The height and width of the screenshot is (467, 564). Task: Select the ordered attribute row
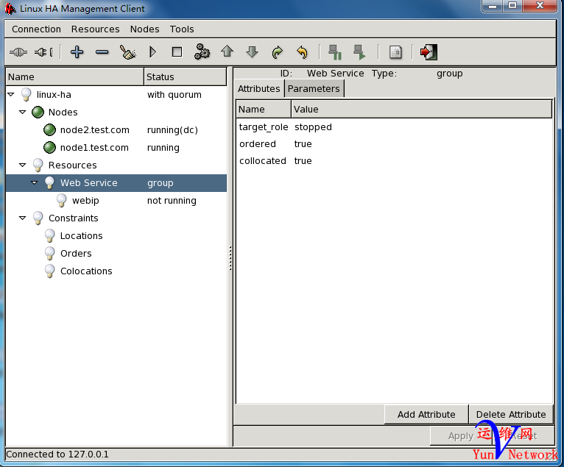point(394,143)
